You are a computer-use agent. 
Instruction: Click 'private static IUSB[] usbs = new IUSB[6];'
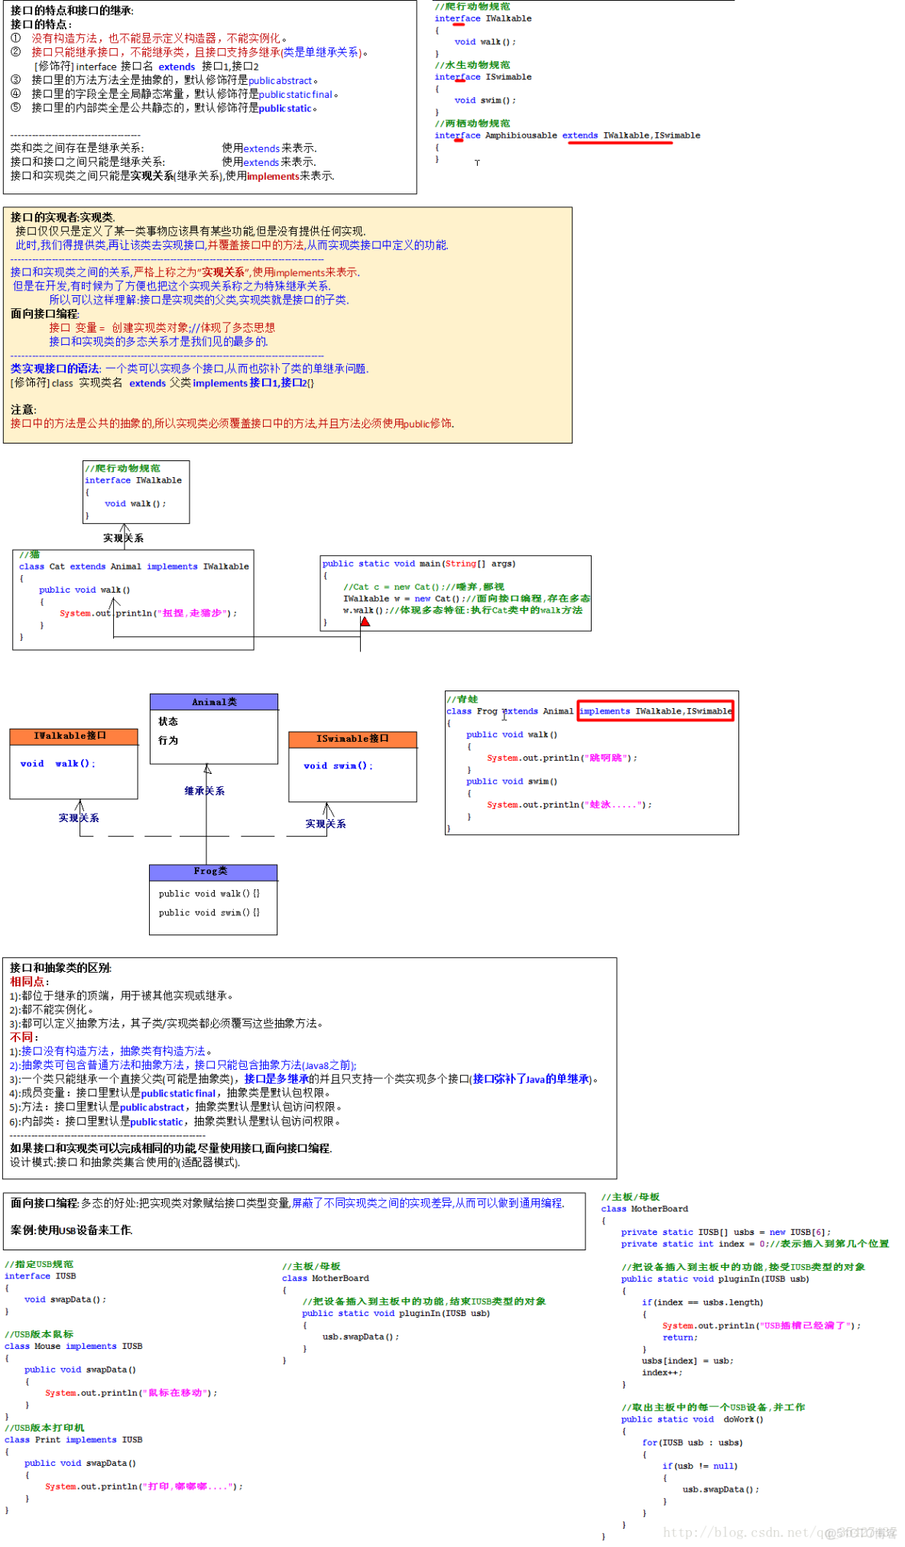pyautogui.click(x=725, y=1232)
